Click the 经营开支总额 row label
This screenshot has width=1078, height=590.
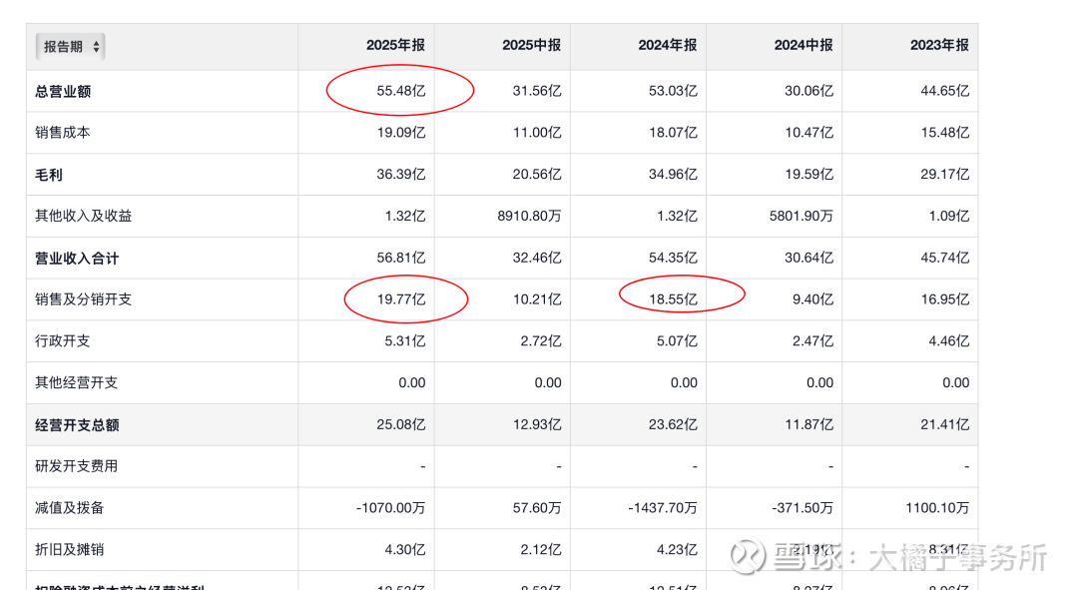[x=77, y=424]
